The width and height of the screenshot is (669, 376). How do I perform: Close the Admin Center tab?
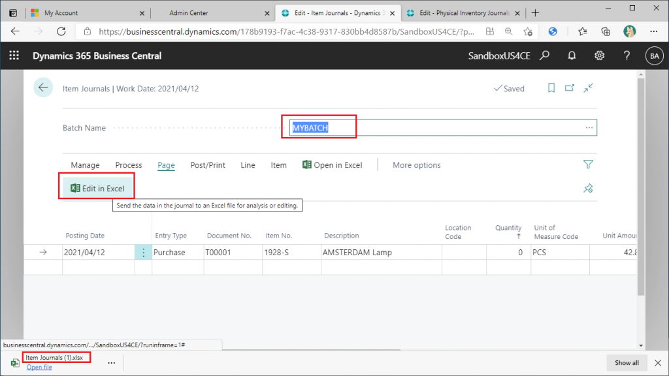267,13
